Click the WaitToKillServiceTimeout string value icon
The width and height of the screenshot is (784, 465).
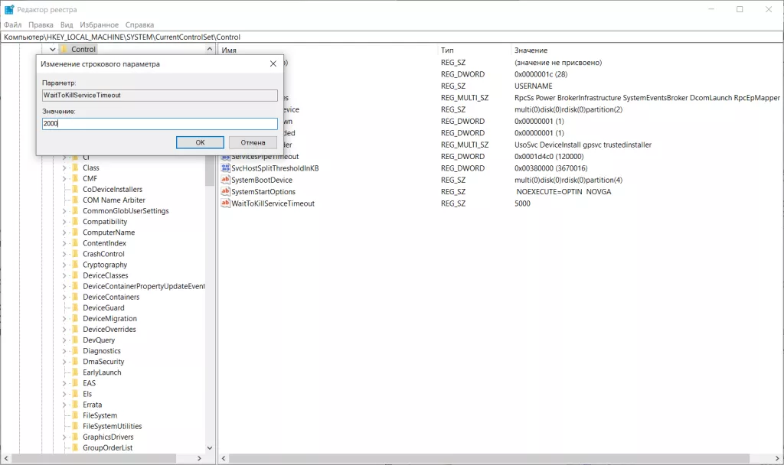tap(225, 203)
